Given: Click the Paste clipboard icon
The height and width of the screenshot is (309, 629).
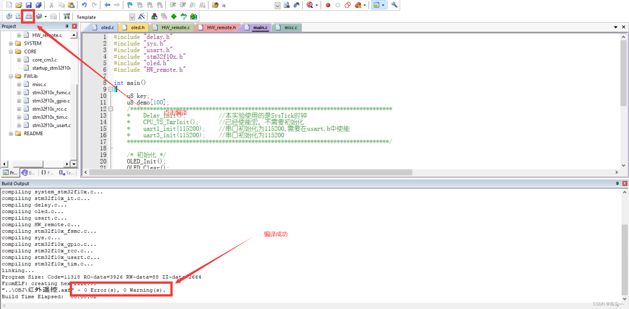Looking at the screenshot, I should coord(71,5).
